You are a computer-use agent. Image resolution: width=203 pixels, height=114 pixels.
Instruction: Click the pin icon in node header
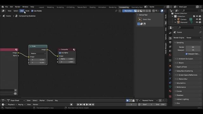(116, 11)
